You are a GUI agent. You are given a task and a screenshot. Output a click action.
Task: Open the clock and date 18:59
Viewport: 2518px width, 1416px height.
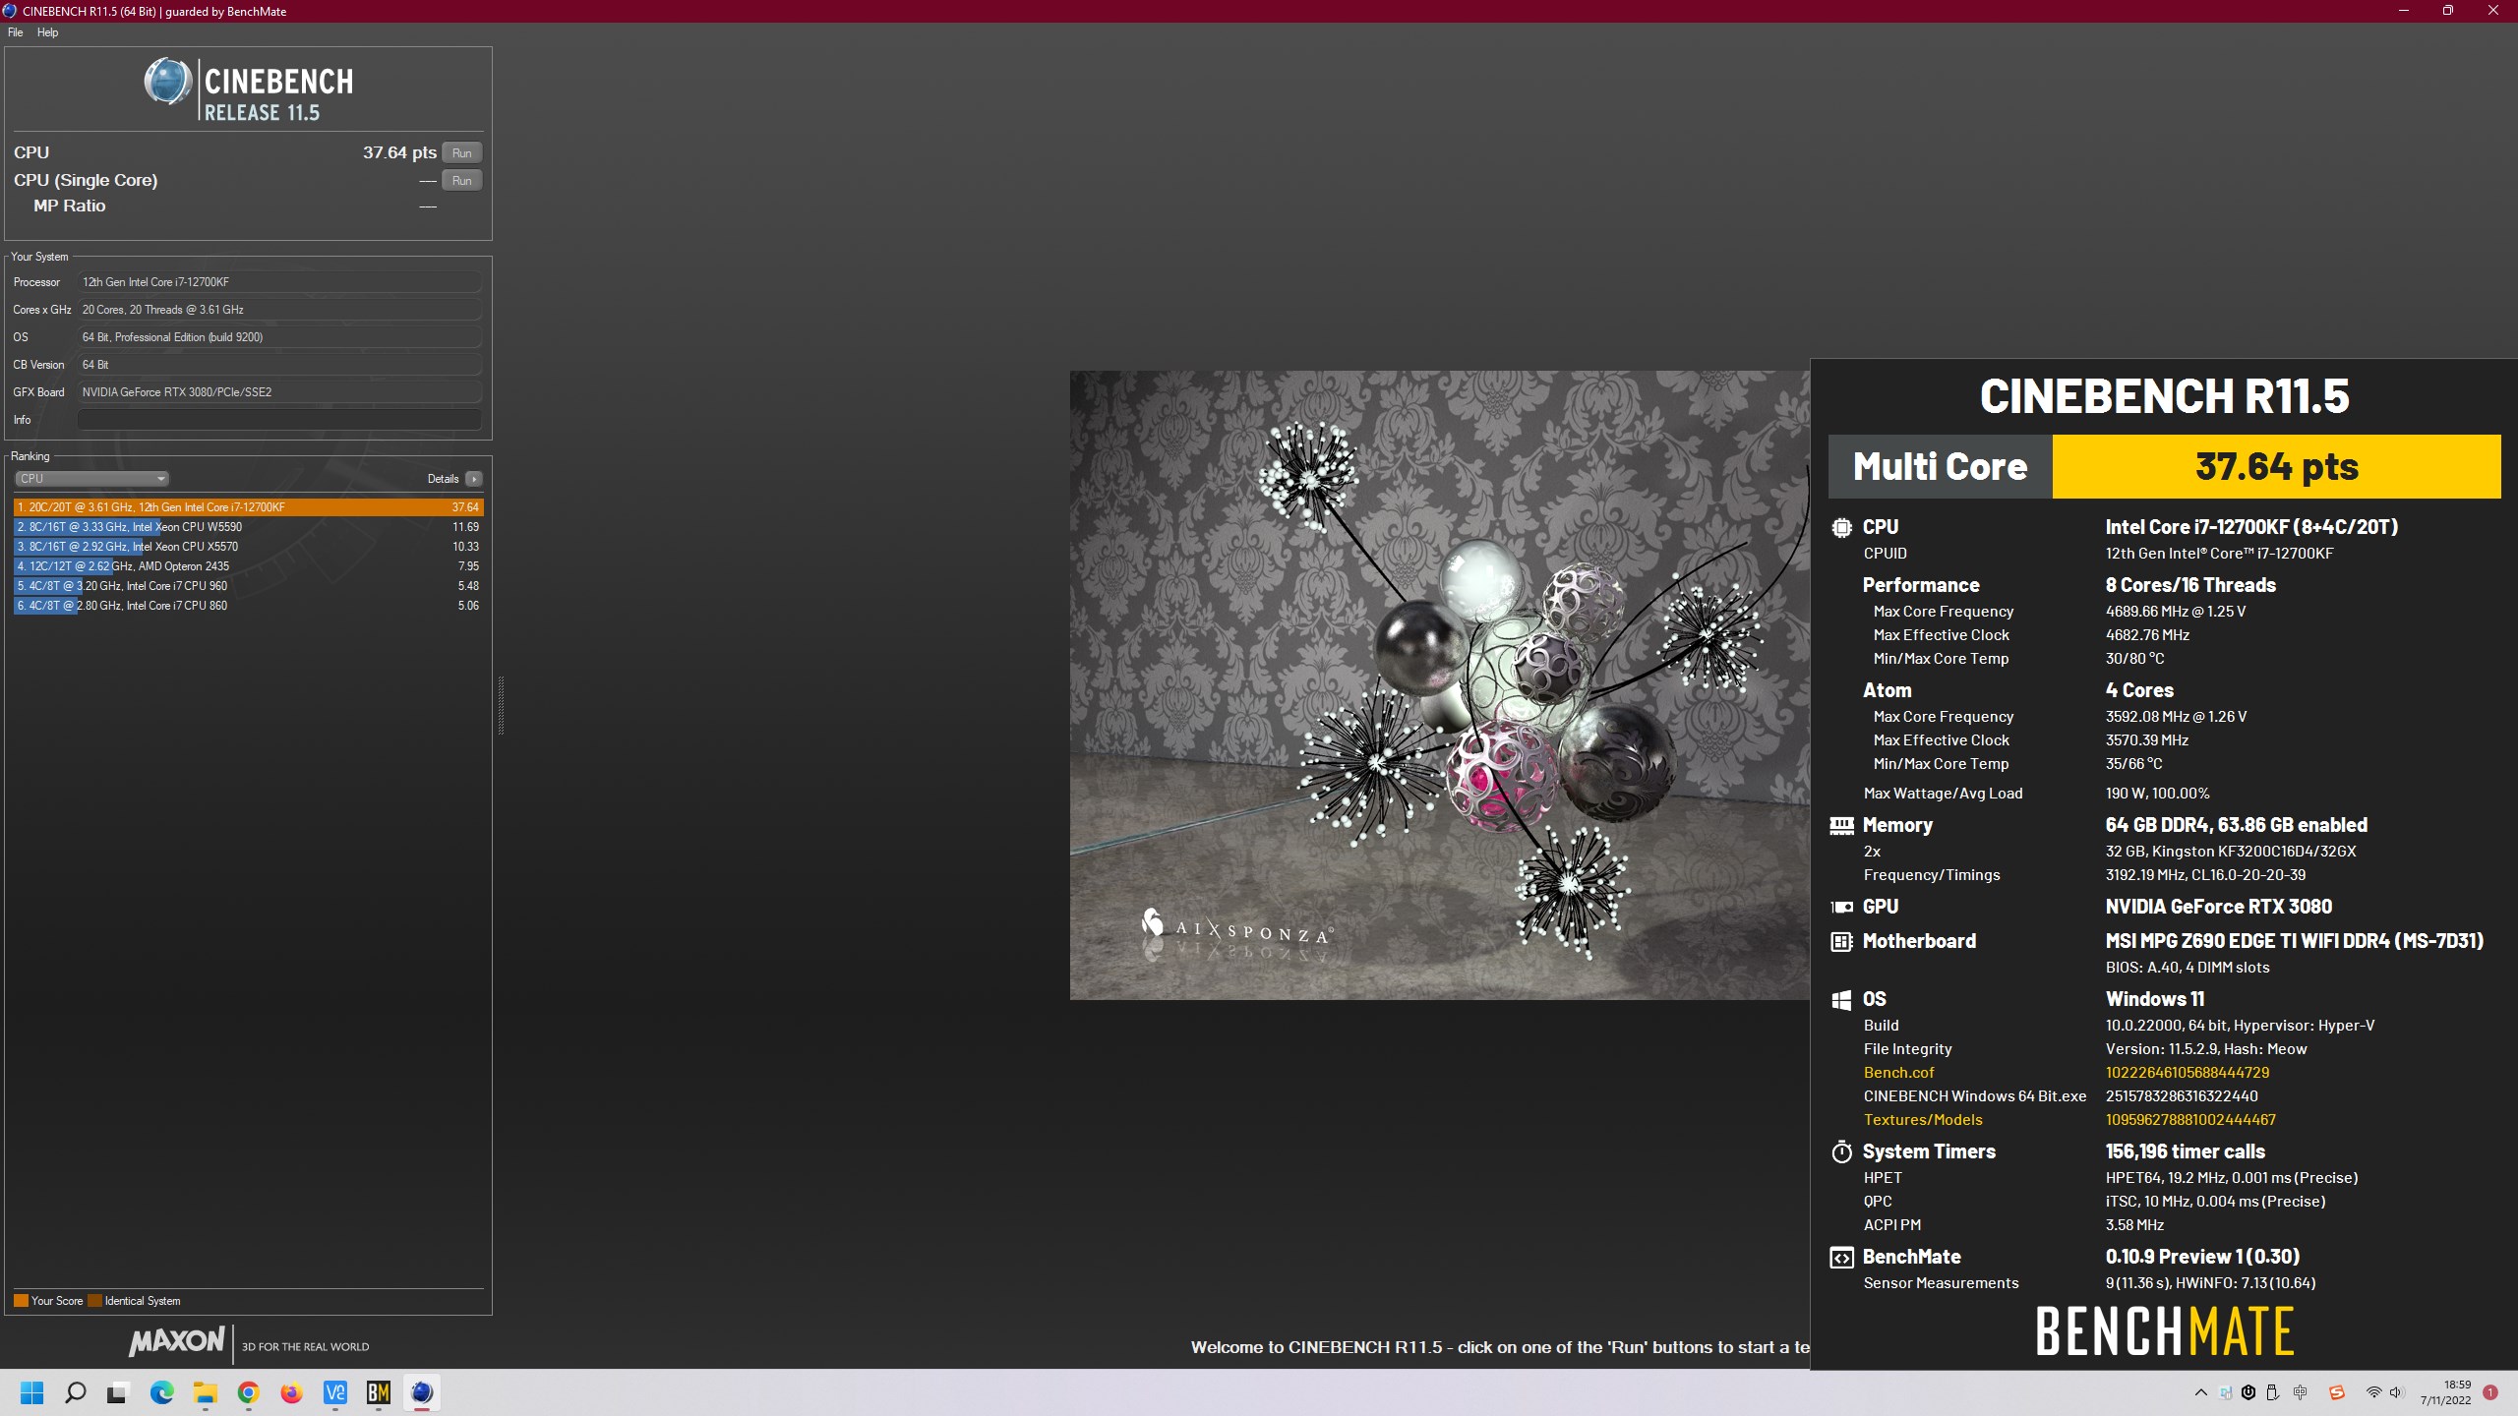point(2445,1392)
